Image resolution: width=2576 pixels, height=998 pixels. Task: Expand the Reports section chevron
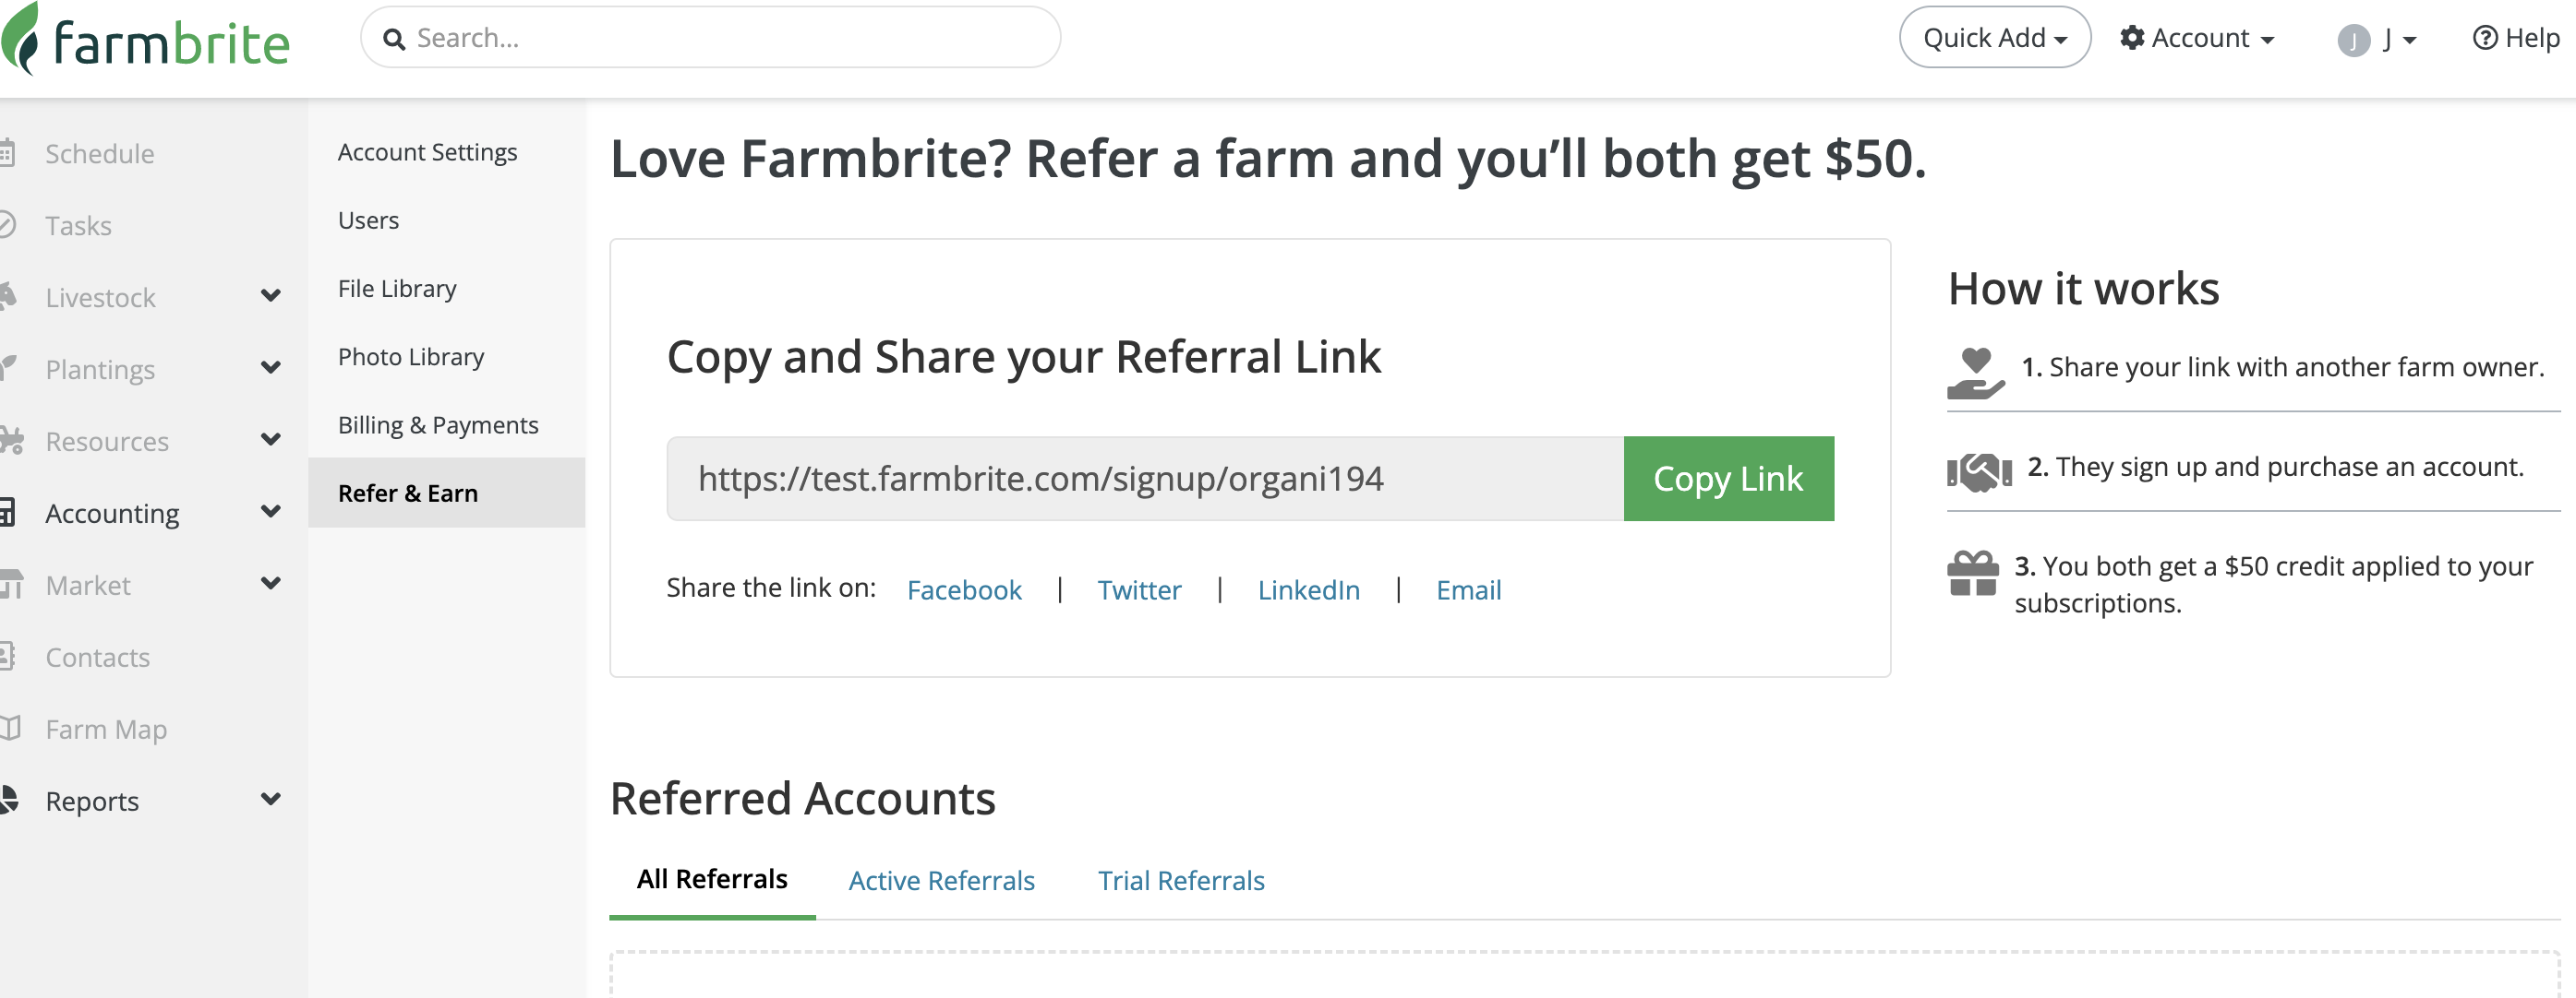270,799
